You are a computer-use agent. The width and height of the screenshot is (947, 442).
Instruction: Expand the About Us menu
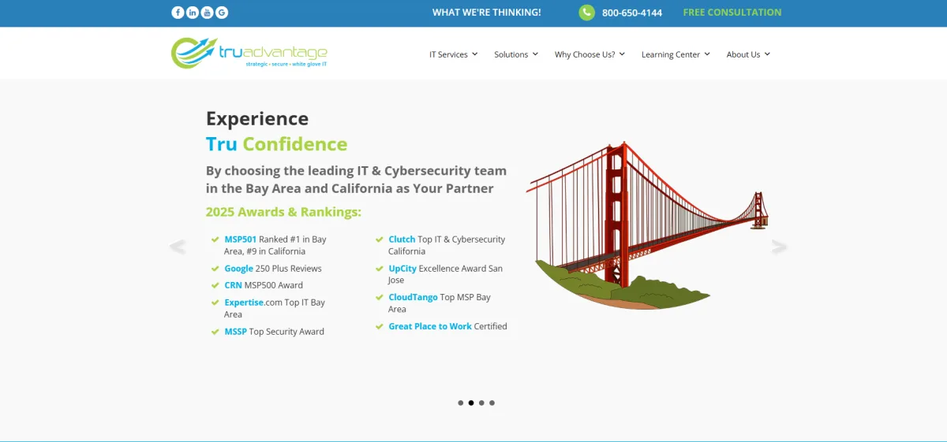[748, 54]
